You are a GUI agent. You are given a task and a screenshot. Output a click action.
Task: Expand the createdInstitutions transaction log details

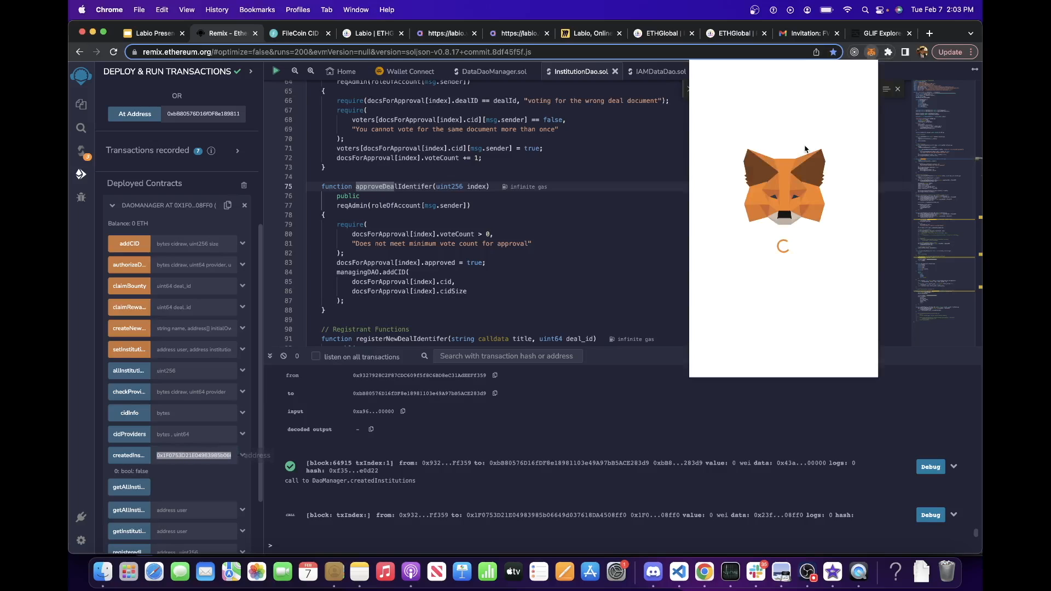[x=954, y=466]
